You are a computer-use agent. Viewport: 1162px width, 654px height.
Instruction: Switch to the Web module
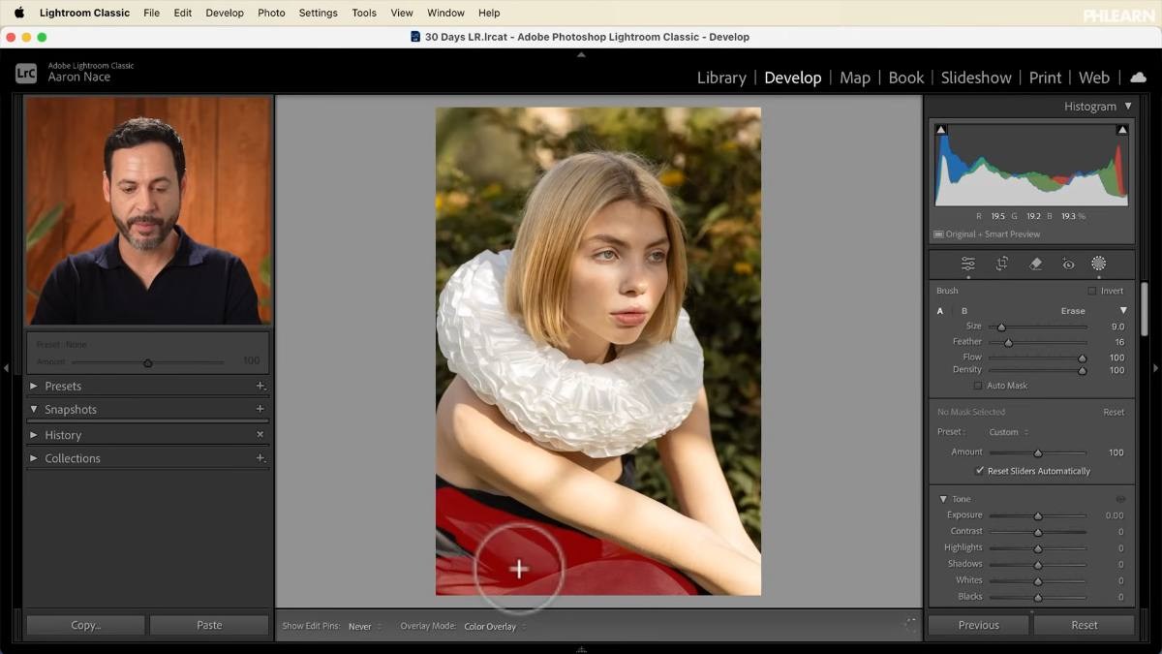coord(1094,78)
